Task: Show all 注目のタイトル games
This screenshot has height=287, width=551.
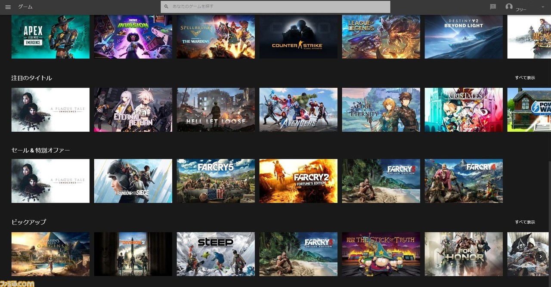Action: click(x=525, y=78)
